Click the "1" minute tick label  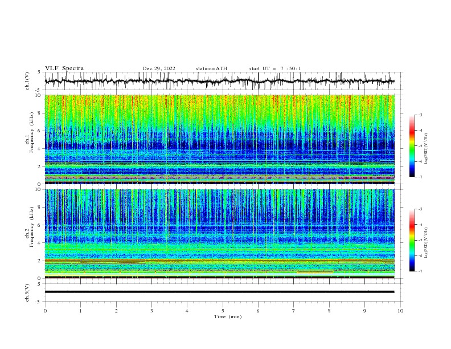(81, 311)
